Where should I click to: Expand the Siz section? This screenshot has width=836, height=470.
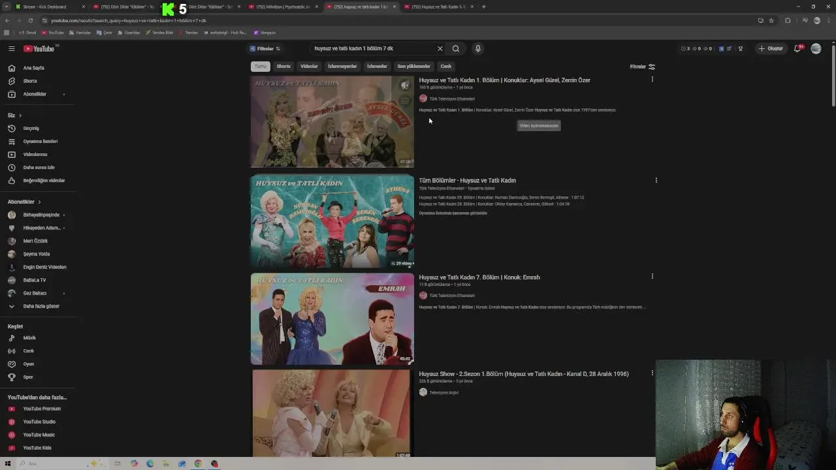pos(14,116)
